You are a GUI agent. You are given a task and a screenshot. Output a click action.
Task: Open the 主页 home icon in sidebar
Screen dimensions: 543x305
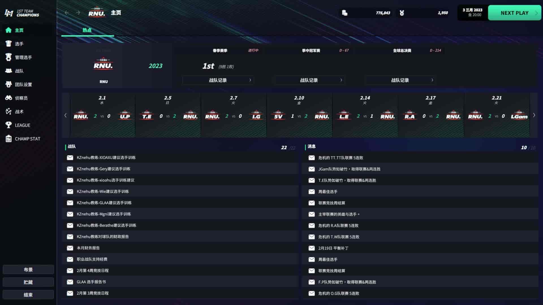pos(9,30)
